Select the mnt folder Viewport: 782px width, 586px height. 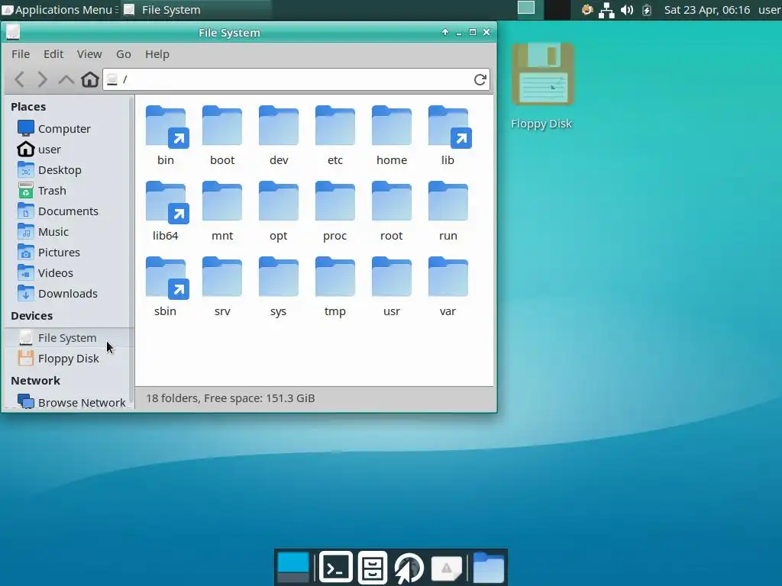point(222,202)
